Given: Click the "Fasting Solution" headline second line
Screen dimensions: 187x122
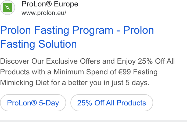Looking at the screenshot, I should pyautogui.click(x=38, y=44).
